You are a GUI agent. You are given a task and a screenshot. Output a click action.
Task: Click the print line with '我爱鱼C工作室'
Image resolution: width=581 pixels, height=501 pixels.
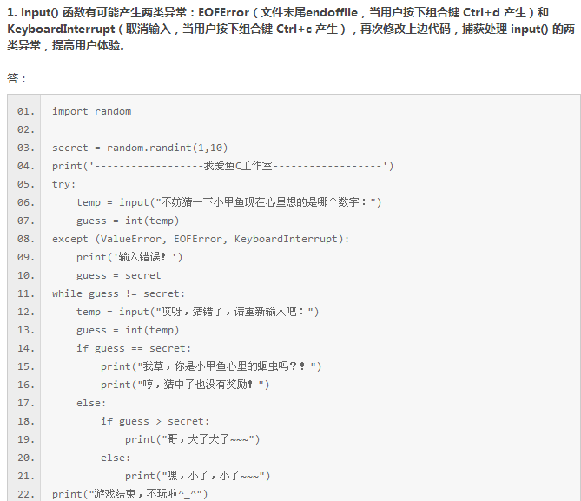(x=222, y=166)
